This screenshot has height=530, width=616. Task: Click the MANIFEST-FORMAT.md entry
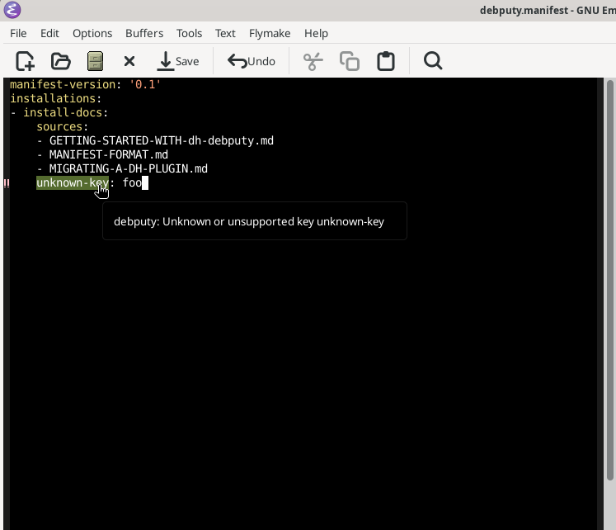[108, 154]
